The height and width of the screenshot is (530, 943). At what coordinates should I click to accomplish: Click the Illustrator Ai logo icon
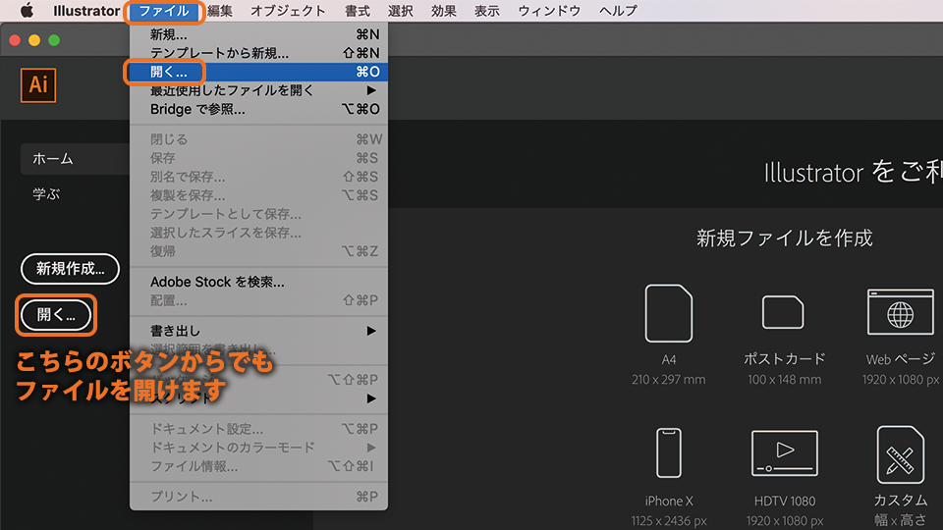38,84
